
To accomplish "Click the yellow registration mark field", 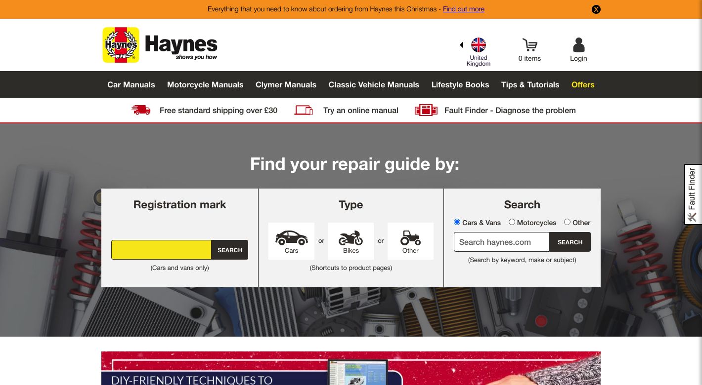I will tap(161, 250).
